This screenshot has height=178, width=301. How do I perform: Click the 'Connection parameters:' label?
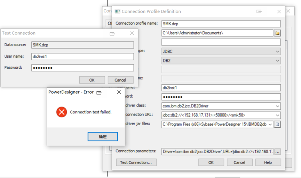[136, 151]
